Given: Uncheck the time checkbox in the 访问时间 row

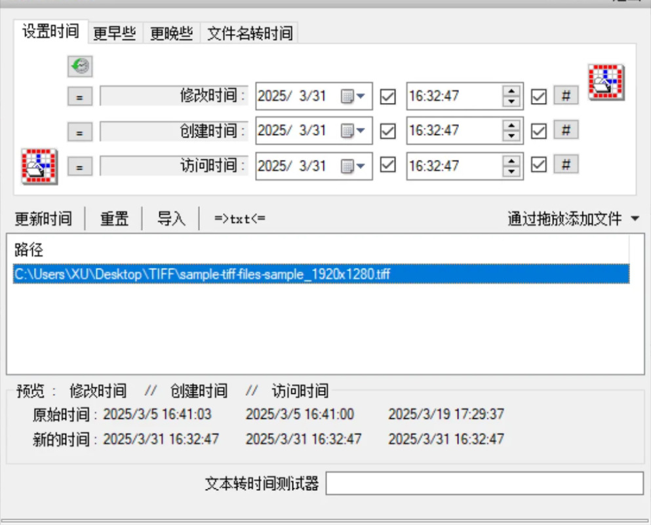Looking at the screenshot, I should pos(538,165).
